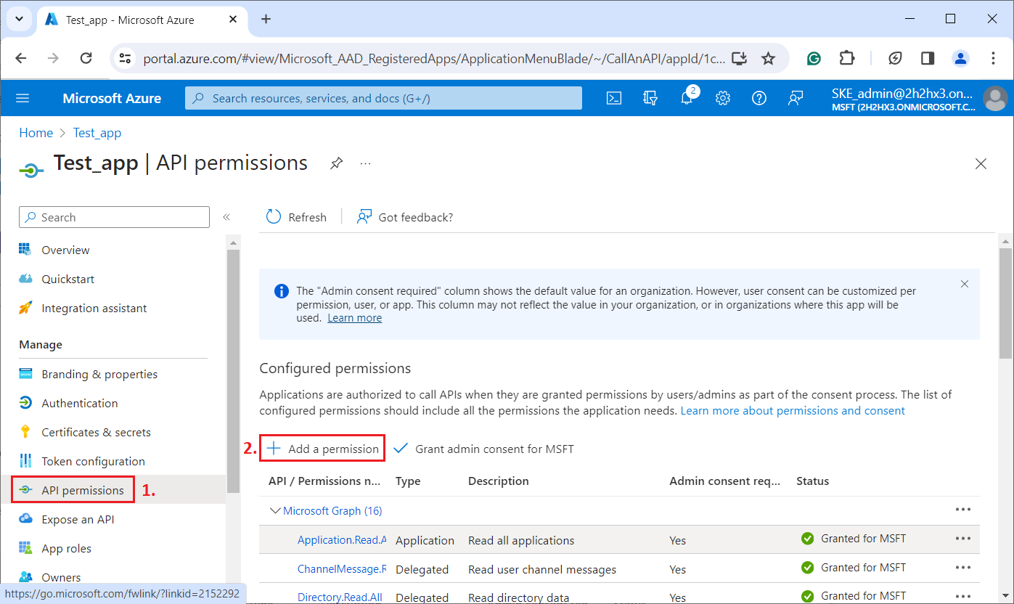Dismiss the info banner
This screenshot has height=604, width=1014.
point(965,284)
